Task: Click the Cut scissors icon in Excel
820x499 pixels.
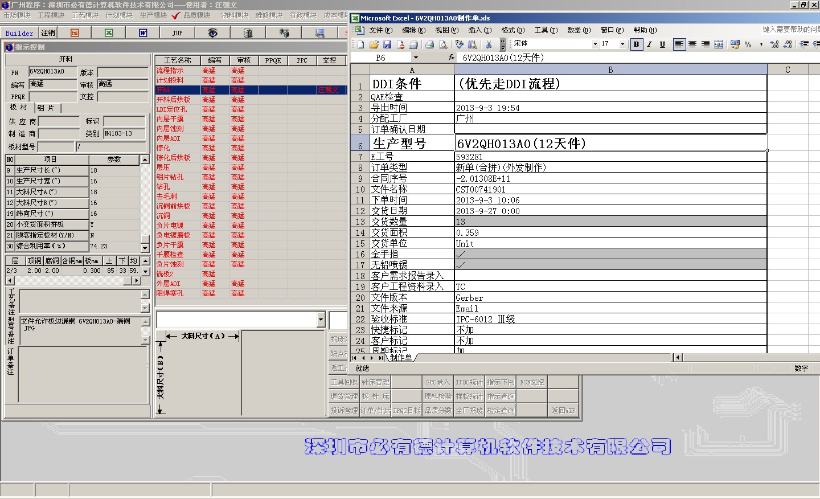Action: pos(489,44)
